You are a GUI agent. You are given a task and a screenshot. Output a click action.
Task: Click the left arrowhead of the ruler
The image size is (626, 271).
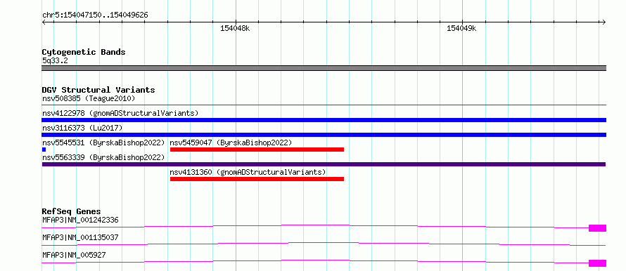pyautogui.click(x=44, y=22)
